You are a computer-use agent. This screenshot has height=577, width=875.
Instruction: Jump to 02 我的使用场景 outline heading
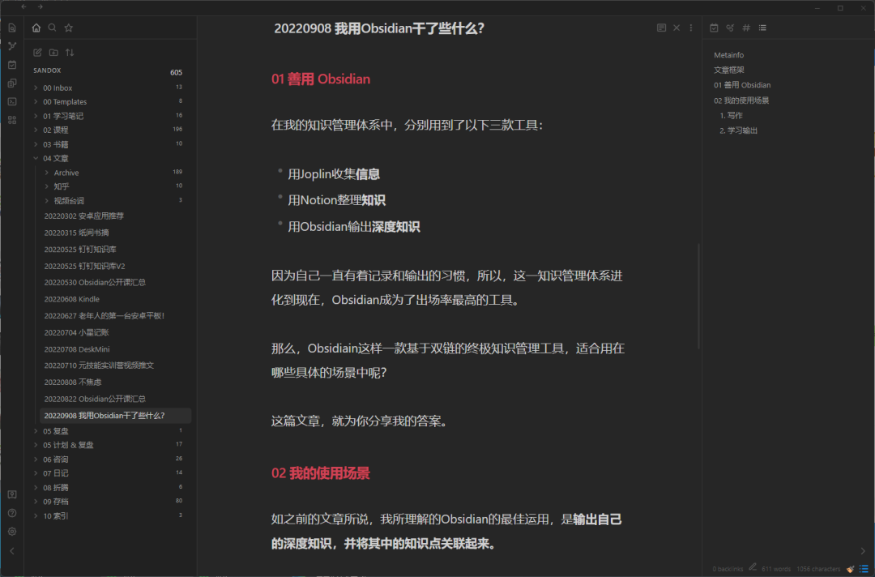click(x=741, y=100)
